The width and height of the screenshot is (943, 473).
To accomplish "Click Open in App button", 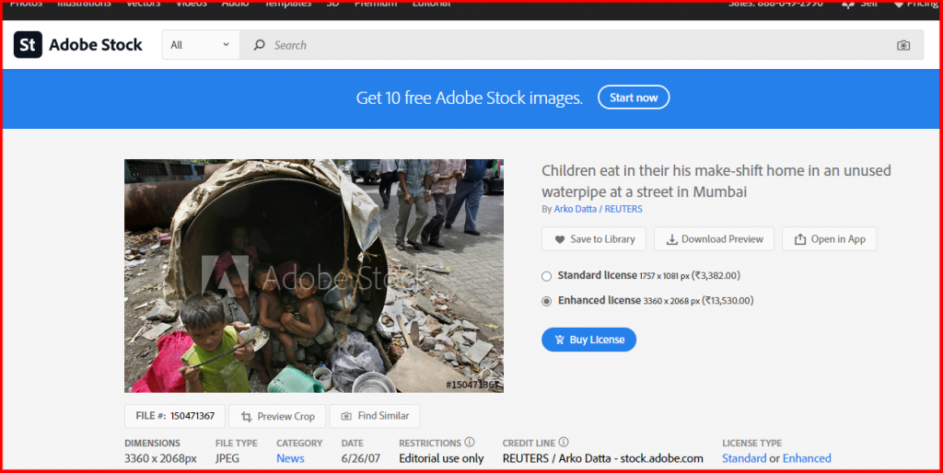I will point(830,239).
